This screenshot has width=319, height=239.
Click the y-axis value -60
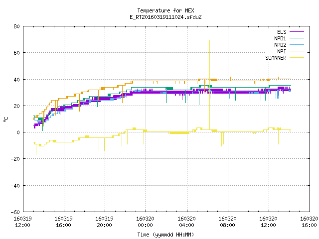click(15, 212)
